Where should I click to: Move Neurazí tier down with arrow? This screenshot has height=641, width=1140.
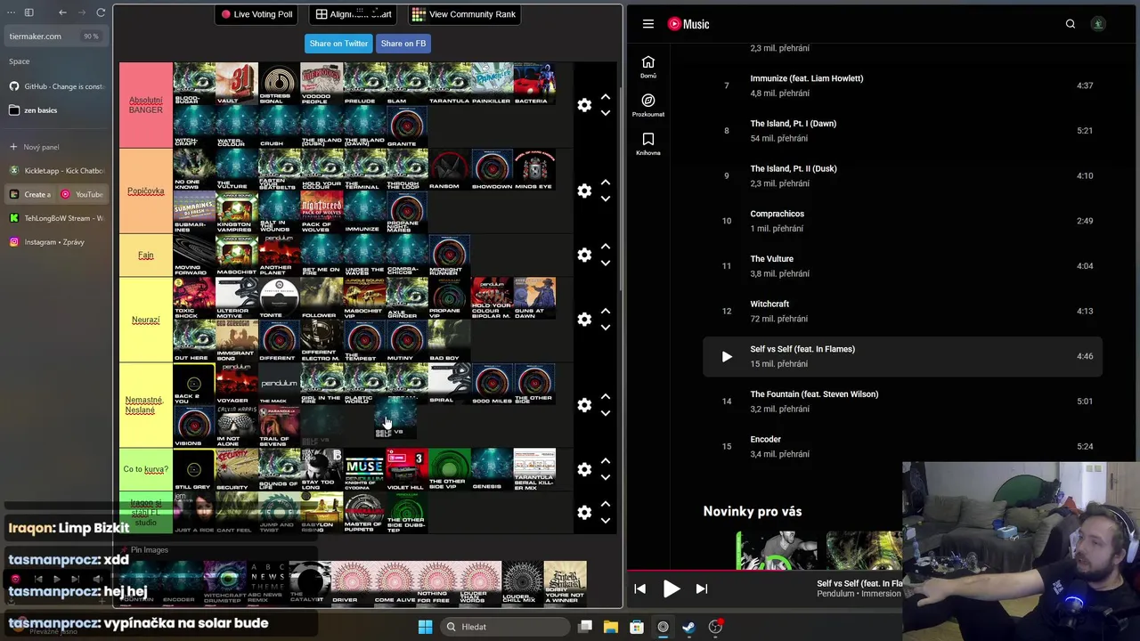(x=606, y=328)
